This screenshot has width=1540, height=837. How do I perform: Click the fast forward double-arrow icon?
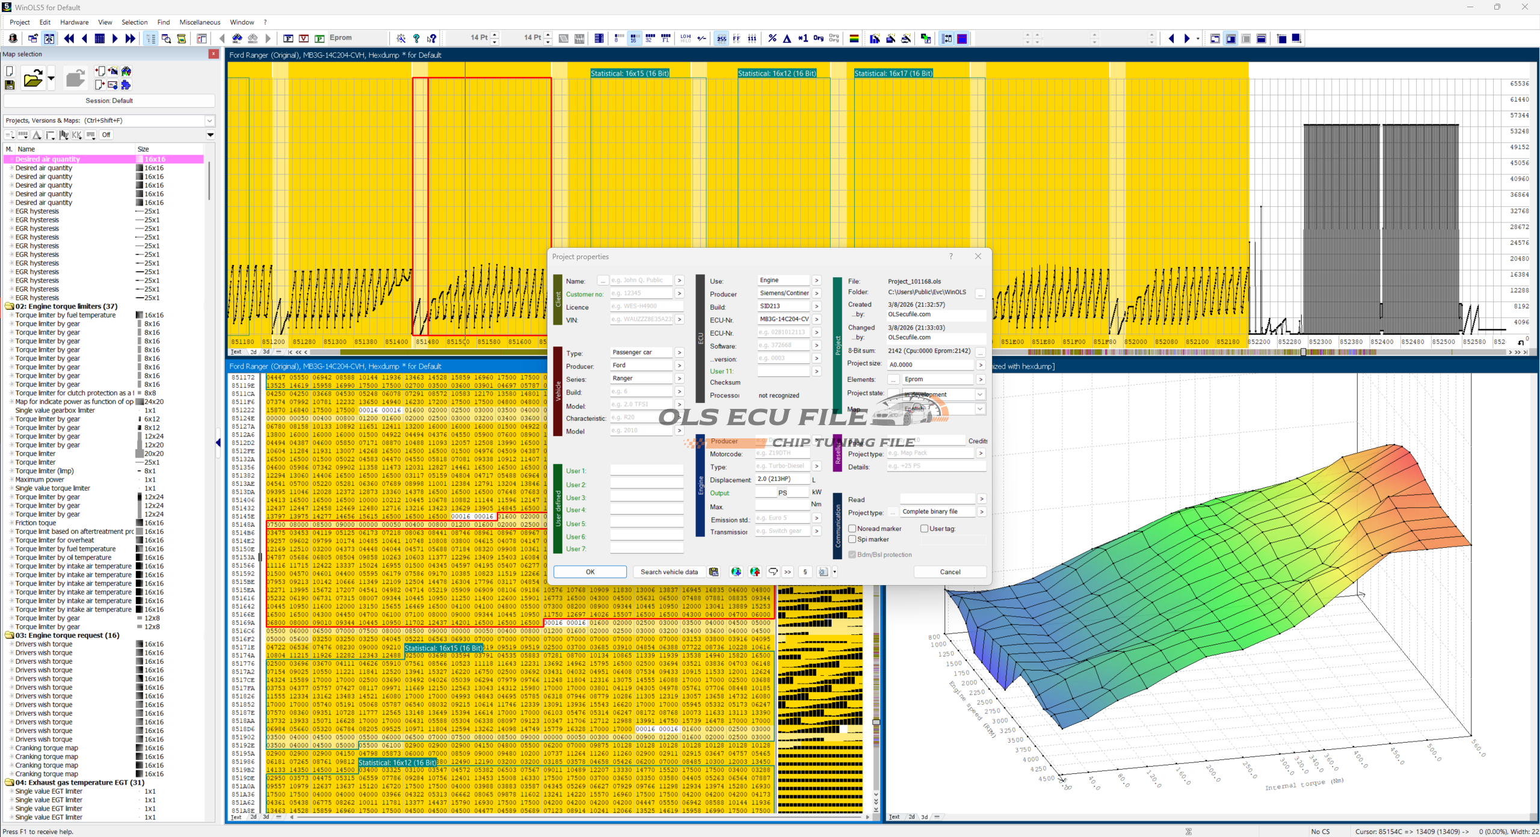pyautogui.click(x=130, y=38)
